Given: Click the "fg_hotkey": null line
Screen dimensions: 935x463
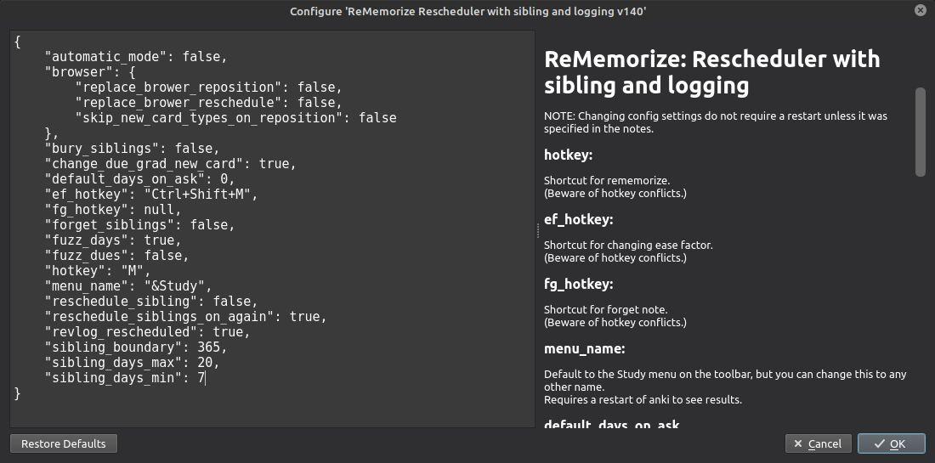Looking at the screenshot, I should [x=113, y=210].
